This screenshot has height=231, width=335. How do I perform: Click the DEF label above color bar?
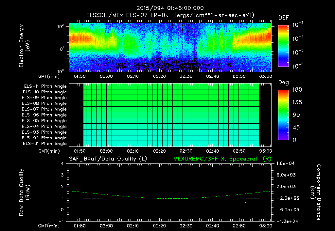(x=284, y=18)
